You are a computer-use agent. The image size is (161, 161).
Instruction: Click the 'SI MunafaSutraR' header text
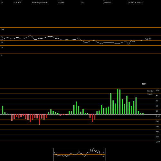point(40,3)
